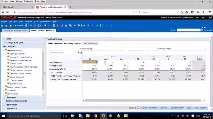Select the Jul Headcount cell
The image size is (213, 119).
coord(90,62)
